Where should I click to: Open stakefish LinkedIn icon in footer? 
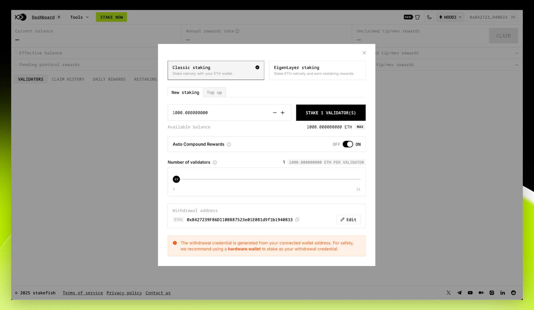click(502, 293)
